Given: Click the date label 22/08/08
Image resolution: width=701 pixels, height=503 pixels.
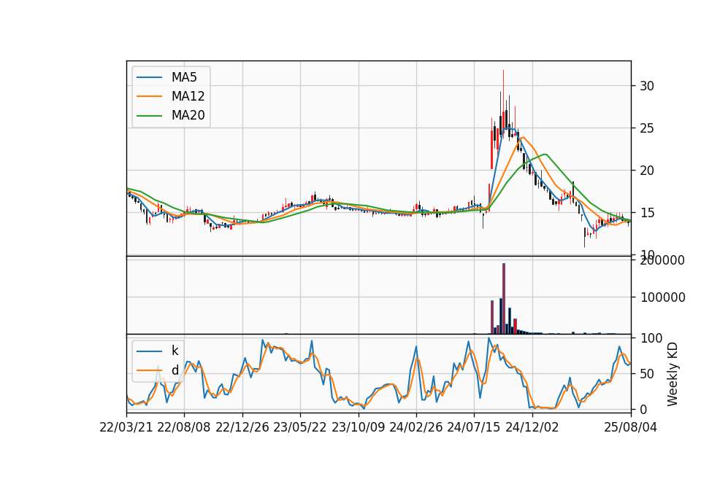Looking at the screenshot, I should click(x=184, y=427).
